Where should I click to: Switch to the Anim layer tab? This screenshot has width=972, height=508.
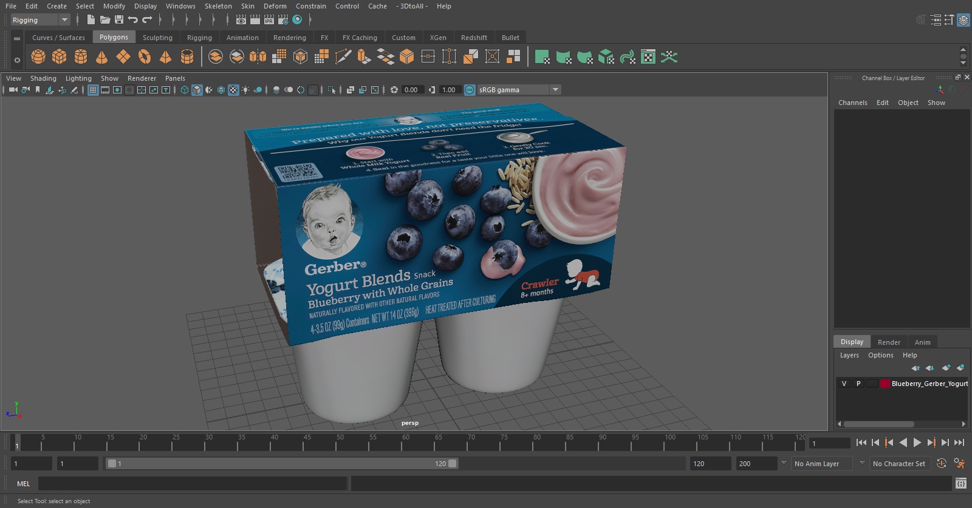[x=922, y=342]
